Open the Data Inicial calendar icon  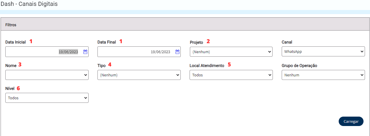coord(85,52)
